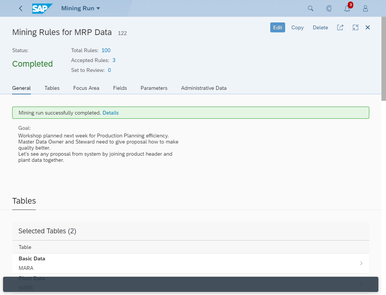Click the run ID 122
Image resolution: width=386 pixels, height=295 pixels.
tap(122, 33)
